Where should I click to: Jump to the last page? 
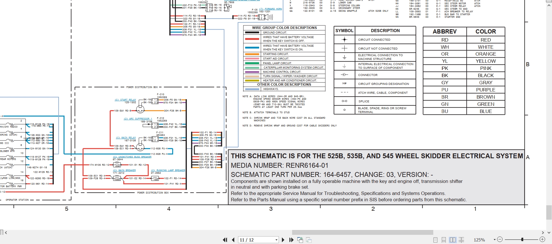(291, 240)
